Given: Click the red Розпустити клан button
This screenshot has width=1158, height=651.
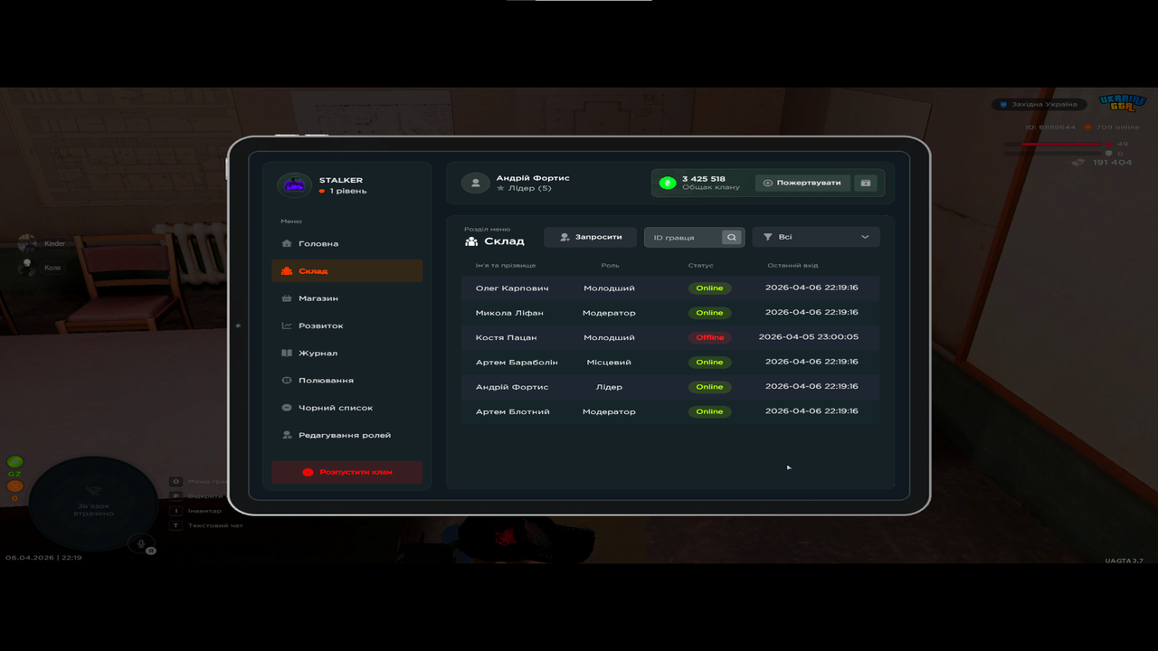Looking at the screenshot, I should tap(347, 472).
